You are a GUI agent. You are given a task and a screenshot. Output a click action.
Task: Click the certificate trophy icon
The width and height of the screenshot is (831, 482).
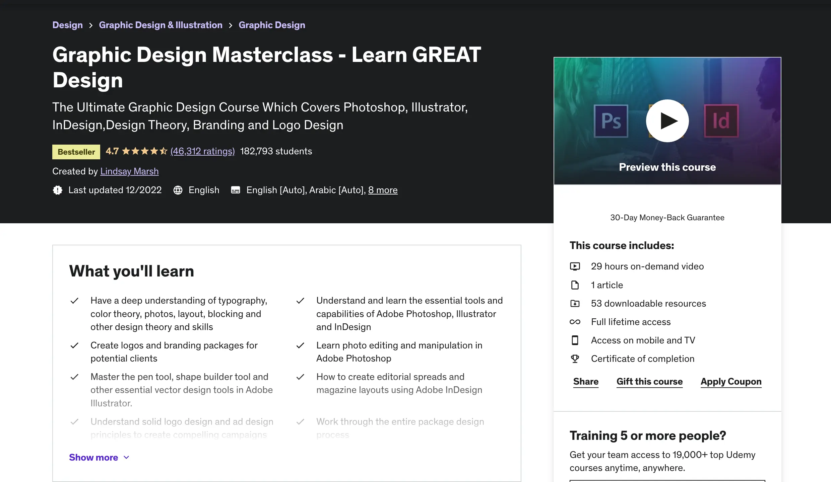pyautogui.click(x=575, y=359)
